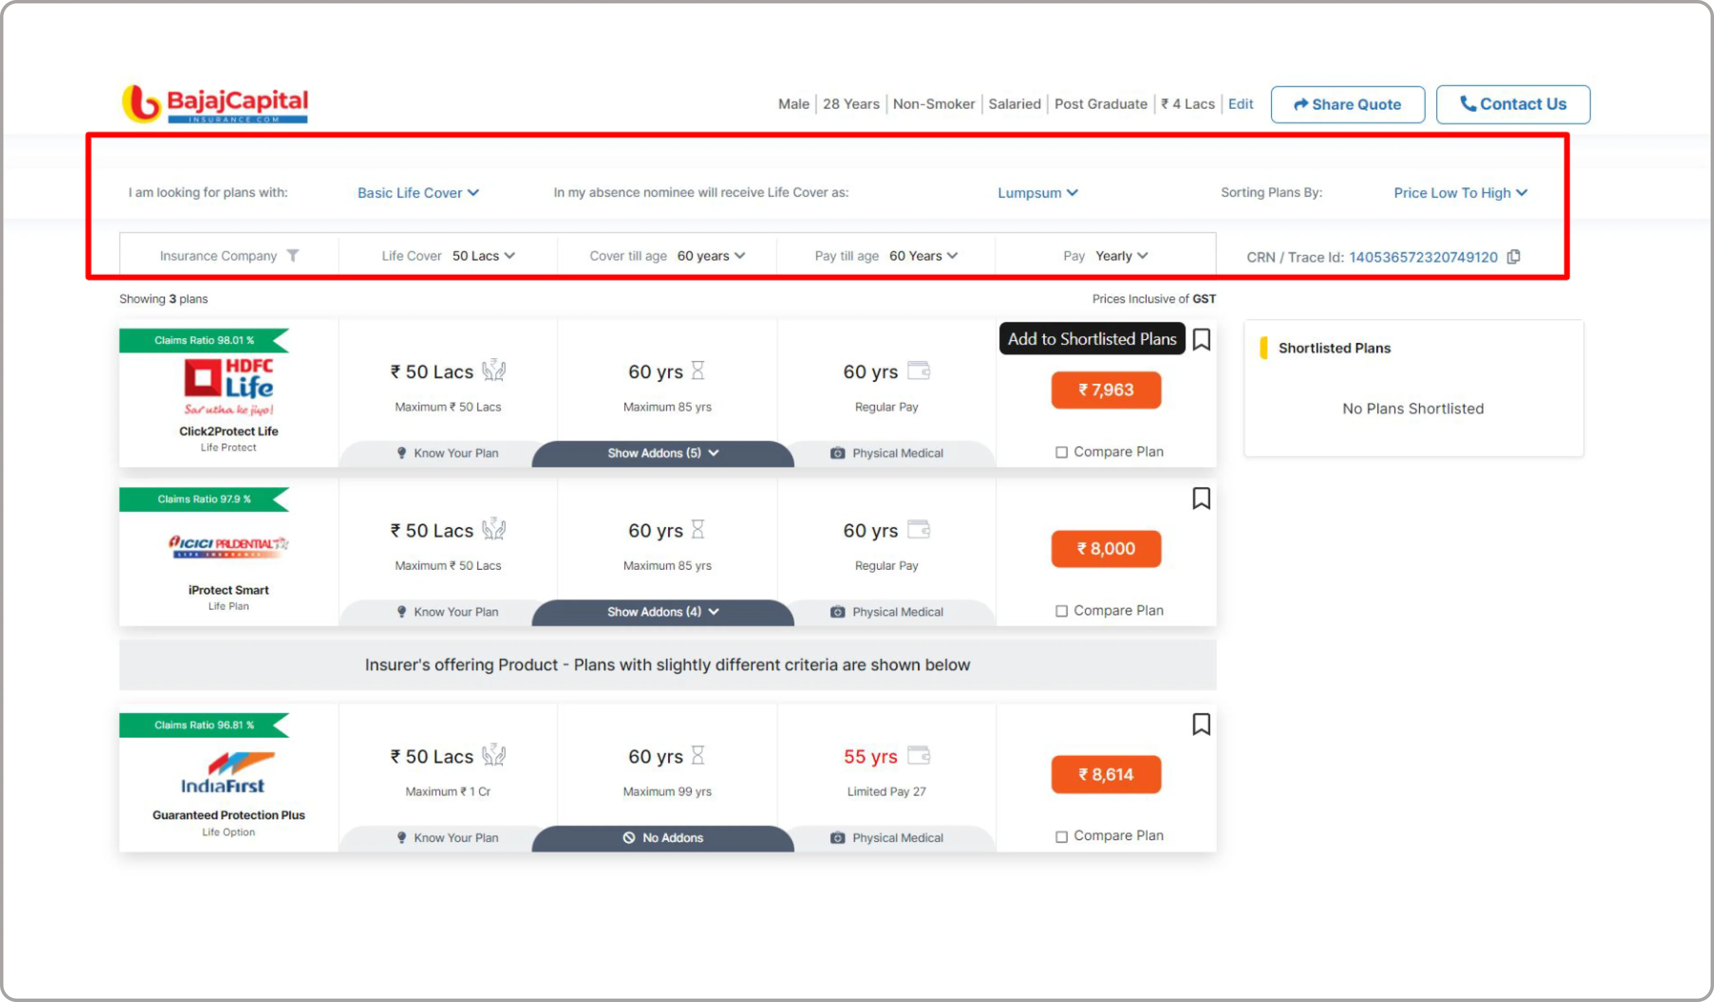Select the ₹ 8,000 premium button

(1106, 549)
